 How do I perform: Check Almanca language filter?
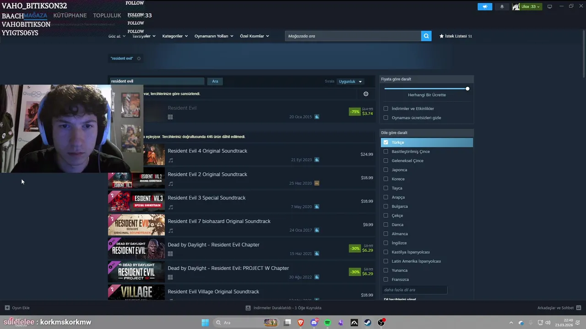click(x=386, y=233)
